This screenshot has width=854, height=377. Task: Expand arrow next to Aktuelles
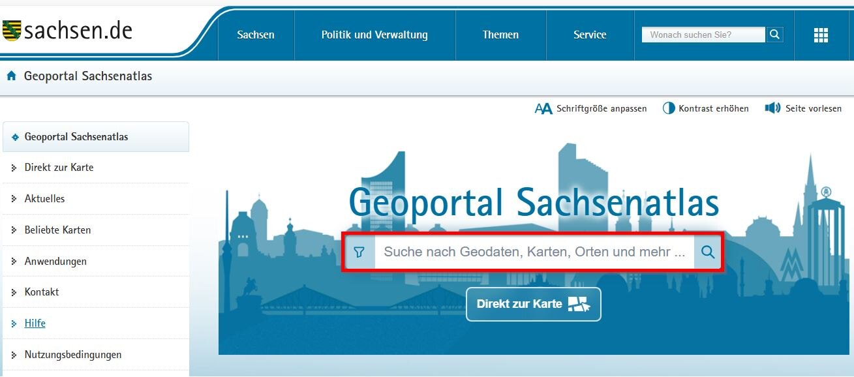click(14, 199)
